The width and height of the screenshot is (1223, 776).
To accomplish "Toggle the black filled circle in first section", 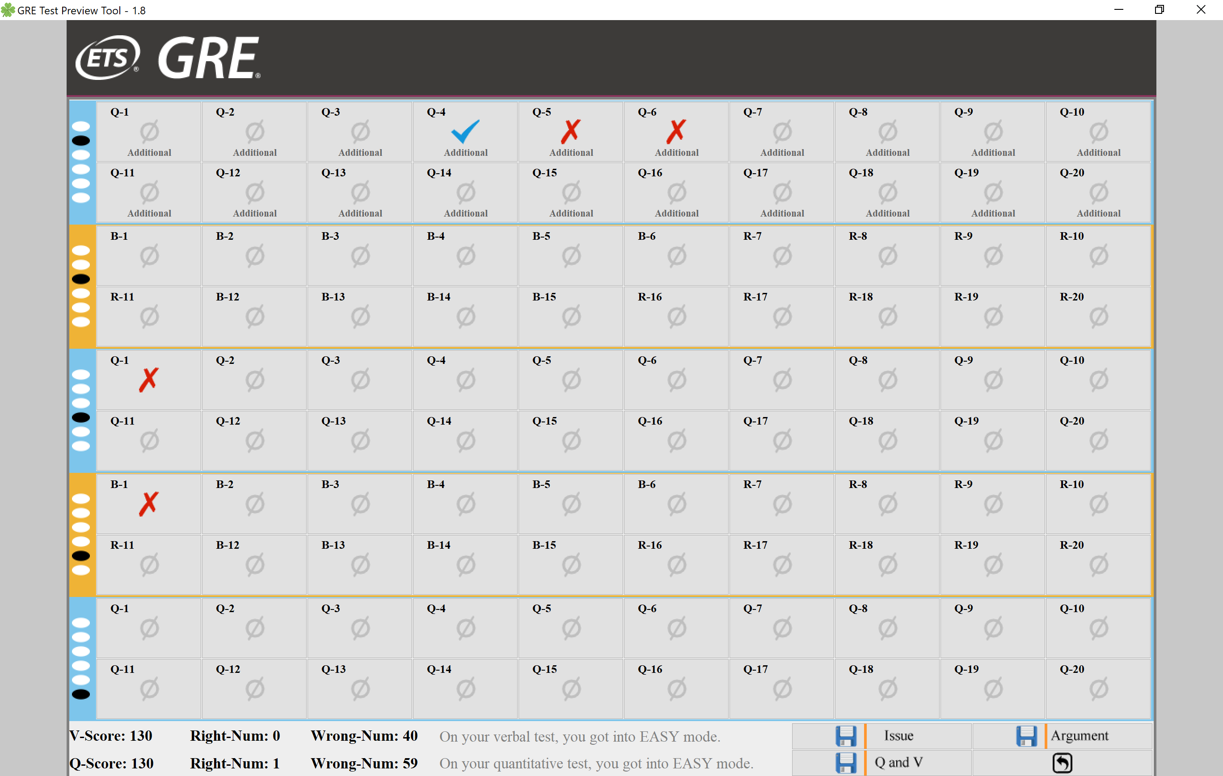I will pos(82,142).
